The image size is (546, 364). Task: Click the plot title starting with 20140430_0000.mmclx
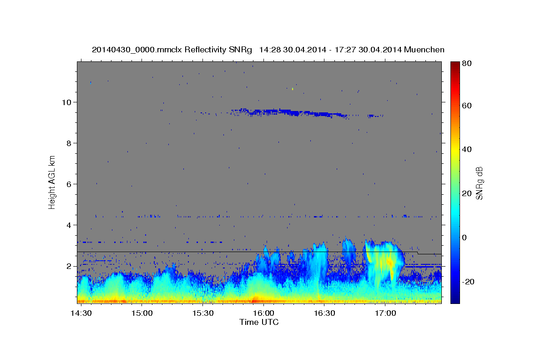268,50
